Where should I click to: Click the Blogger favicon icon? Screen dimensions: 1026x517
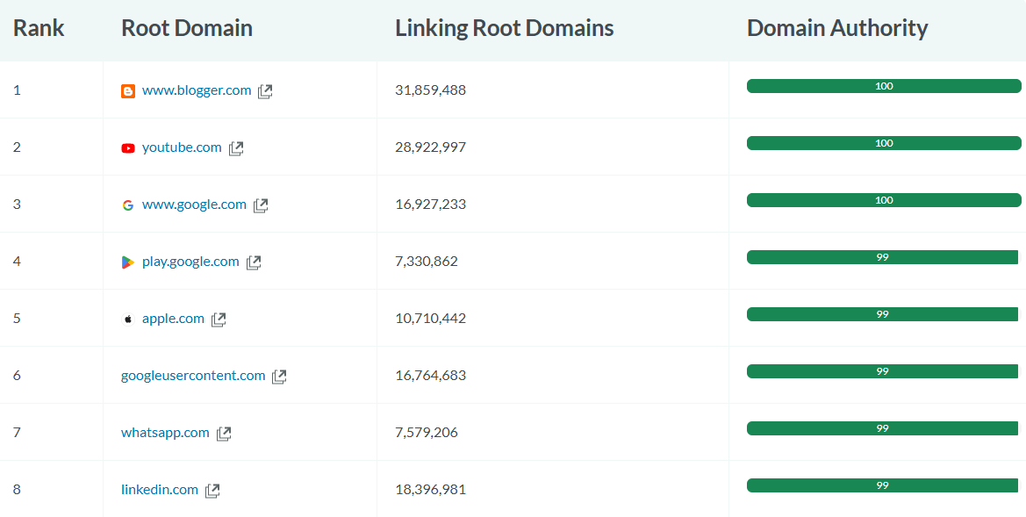pyautogui.click(x=128, y=91)
